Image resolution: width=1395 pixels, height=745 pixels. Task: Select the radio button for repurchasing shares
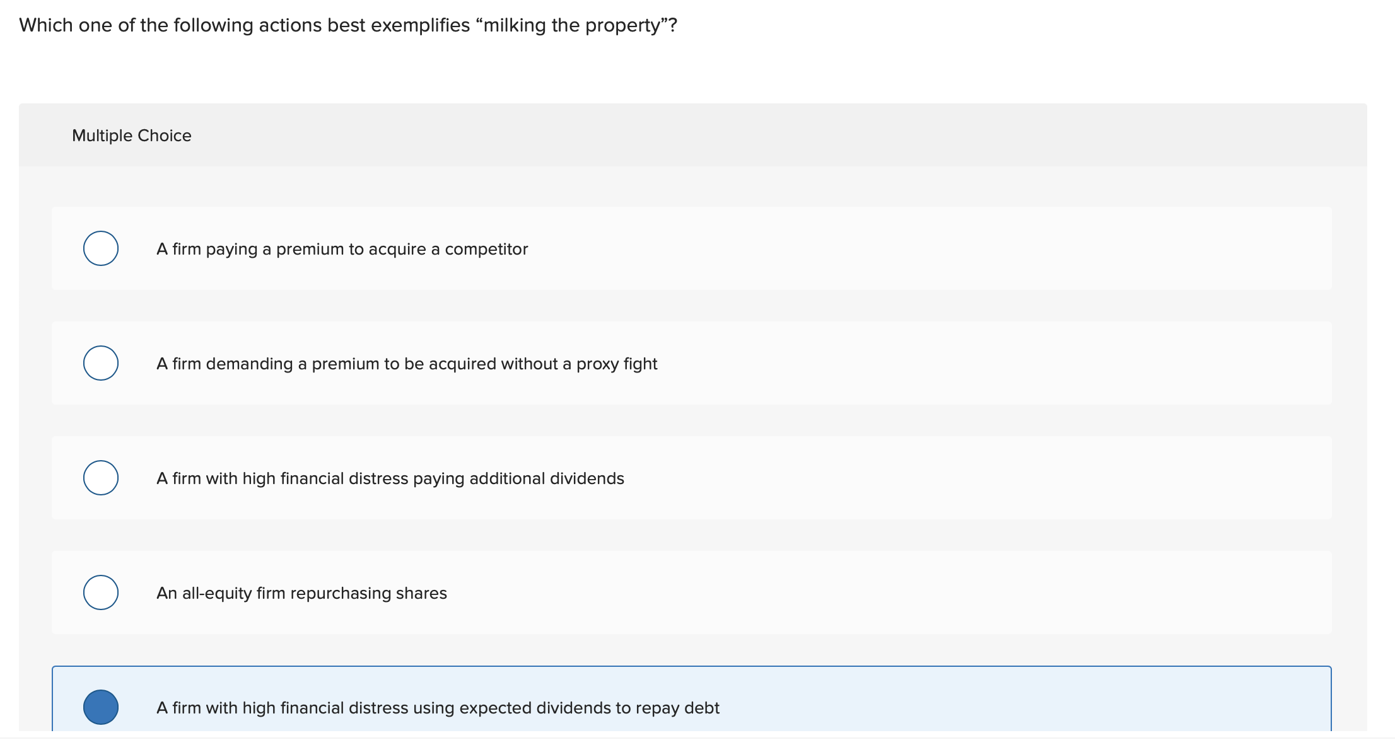pos(100,592)
